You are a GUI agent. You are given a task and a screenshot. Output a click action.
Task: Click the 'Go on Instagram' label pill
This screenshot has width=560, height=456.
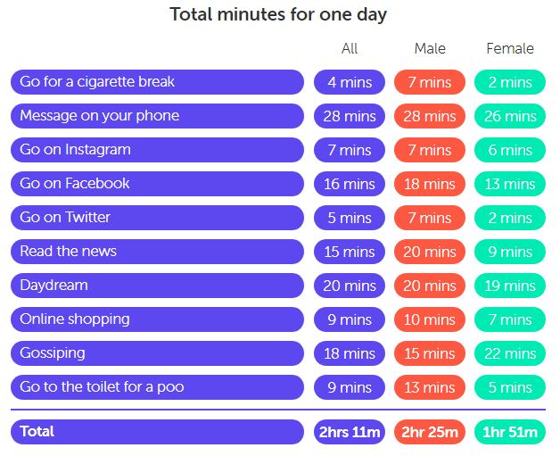(x=157, y=150)
